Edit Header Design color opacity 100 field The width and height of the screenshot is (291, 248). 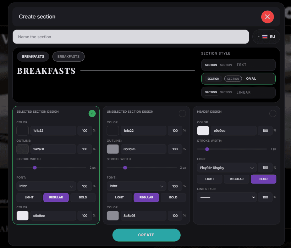(x=265, y=131)
